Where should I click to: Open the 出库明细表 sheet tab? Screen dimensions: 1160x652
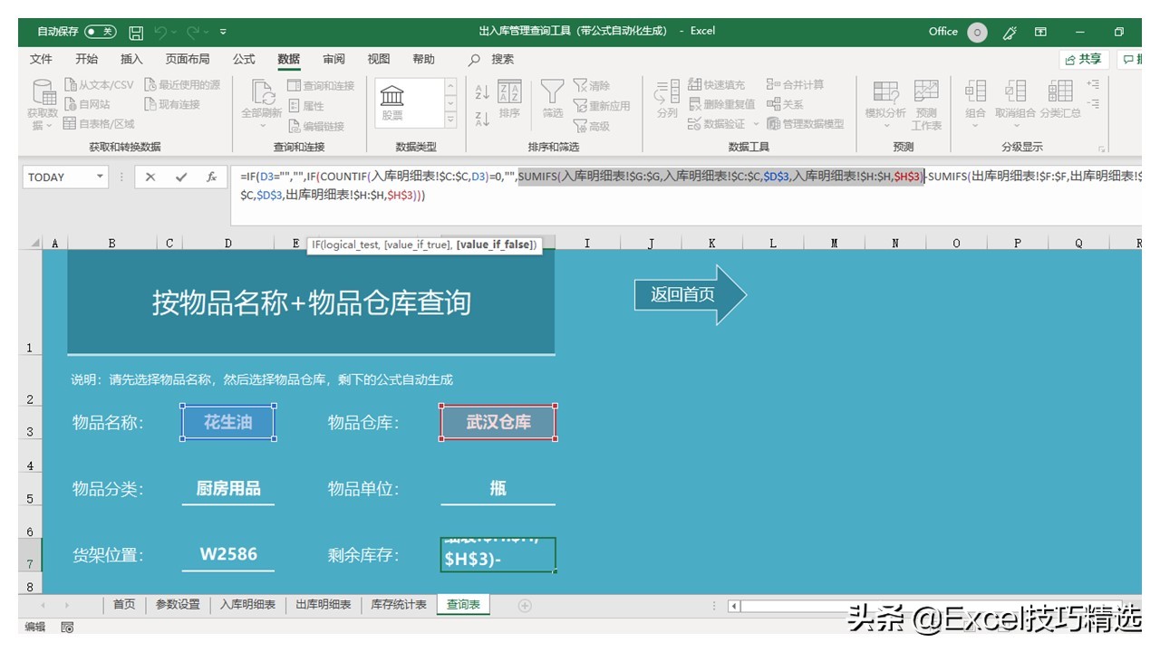click(324, 603)
